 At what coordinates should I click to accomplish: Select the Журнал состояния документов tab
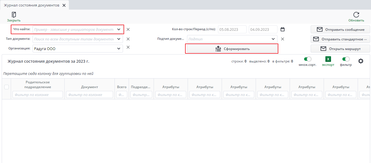31,5
